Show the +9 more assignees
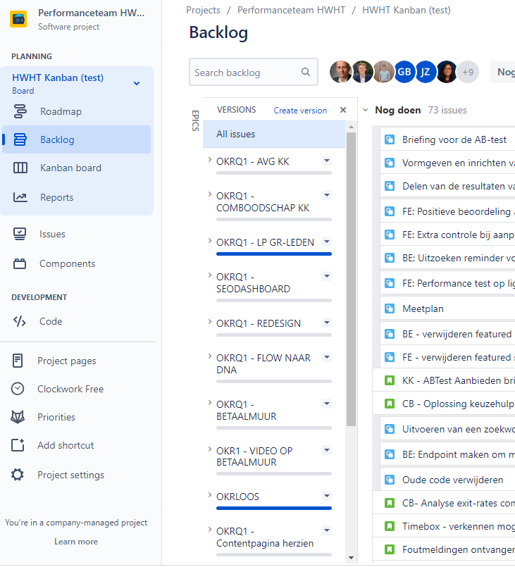The height and width of the screenshot is (567, 515). pos(468,72)
